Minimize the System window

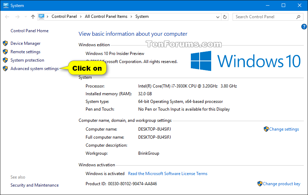pyautogui.click(x=268, y=5)
